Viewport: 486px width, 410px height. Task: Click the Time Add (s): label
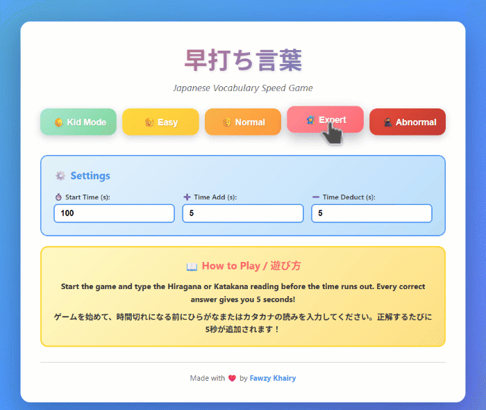pos(215,197)
